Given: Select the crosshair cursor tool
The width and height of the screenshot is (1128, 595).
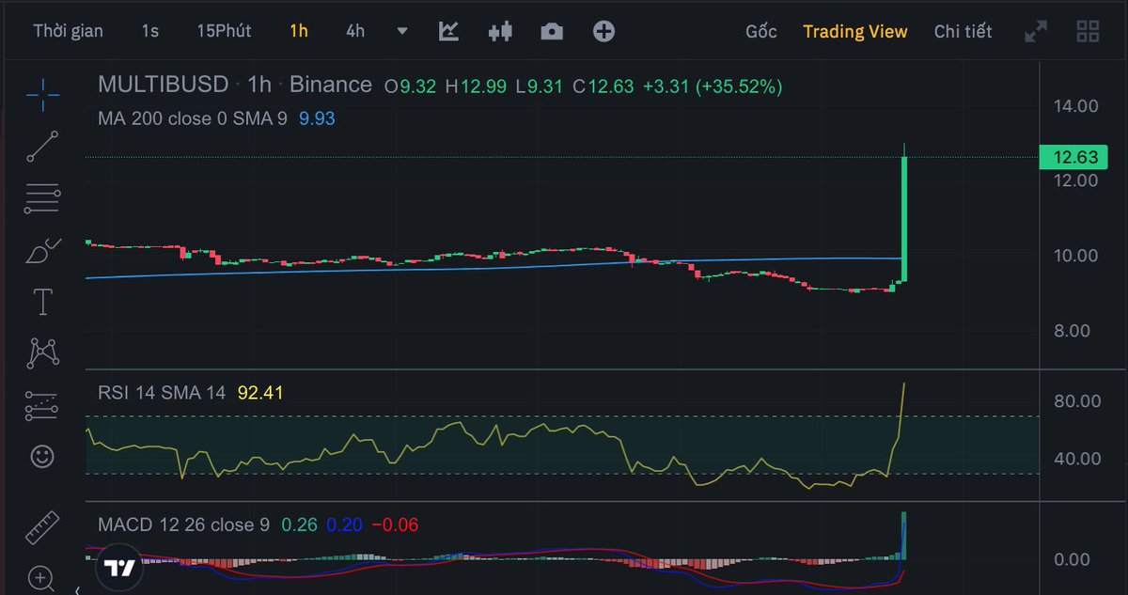Looking at the screenshot, I should pos(42,95).
